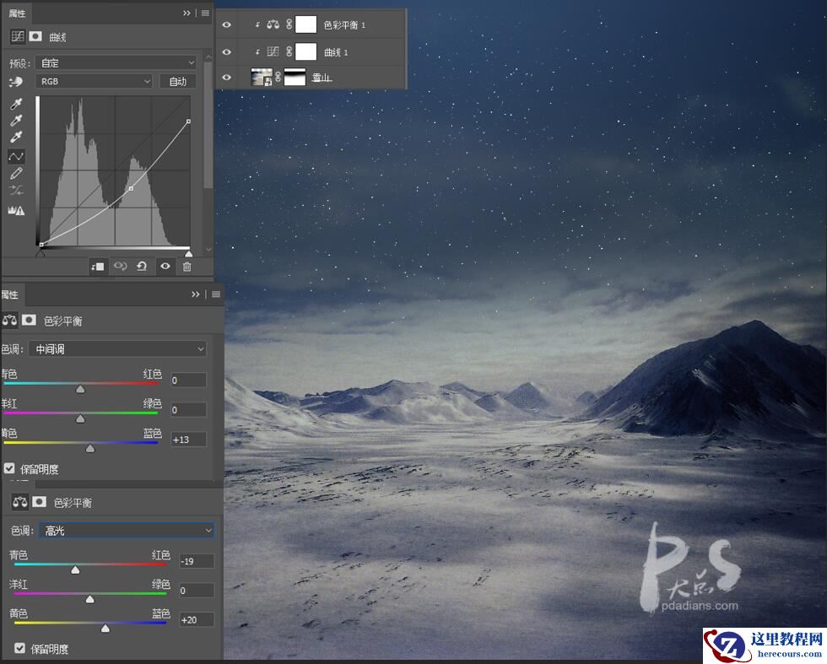Image resolution: width=827 pixels, height=664 pixels.
Task: Open the 预设 preset dropdown
Action: point(116,62)
